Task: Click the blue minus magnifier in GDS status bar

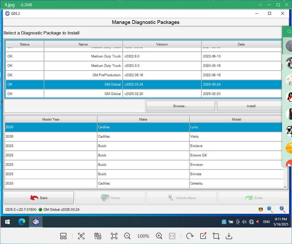Action: point(270,209)
